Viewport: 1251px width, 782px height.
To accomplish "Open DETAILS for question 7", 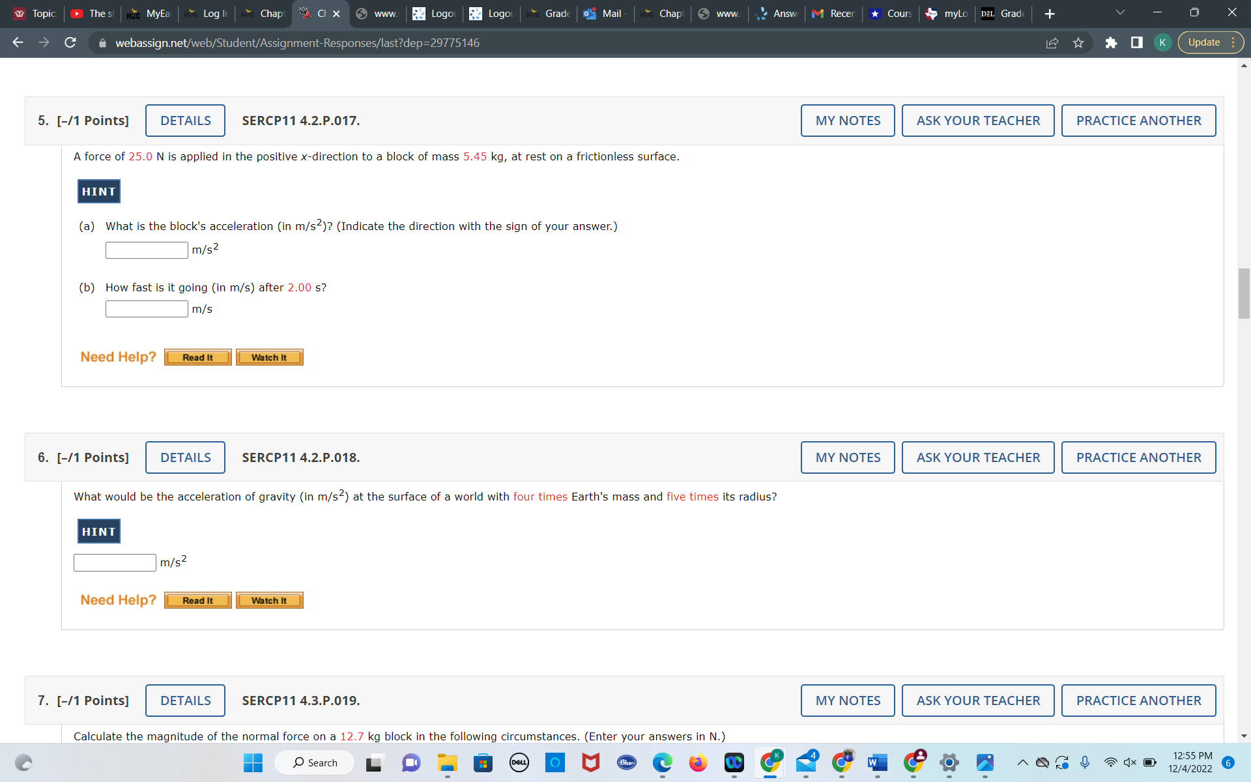I will (185, 701).
